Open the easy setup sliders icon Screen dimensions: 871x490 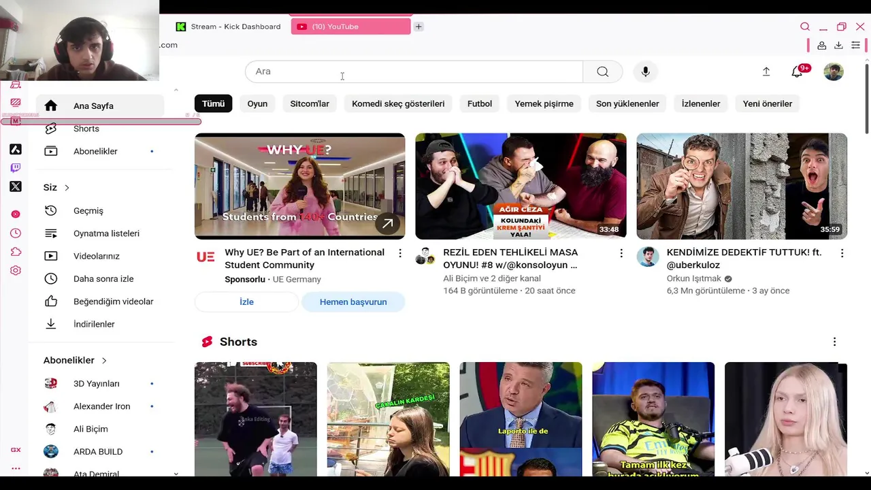click(x=855, y=45)
